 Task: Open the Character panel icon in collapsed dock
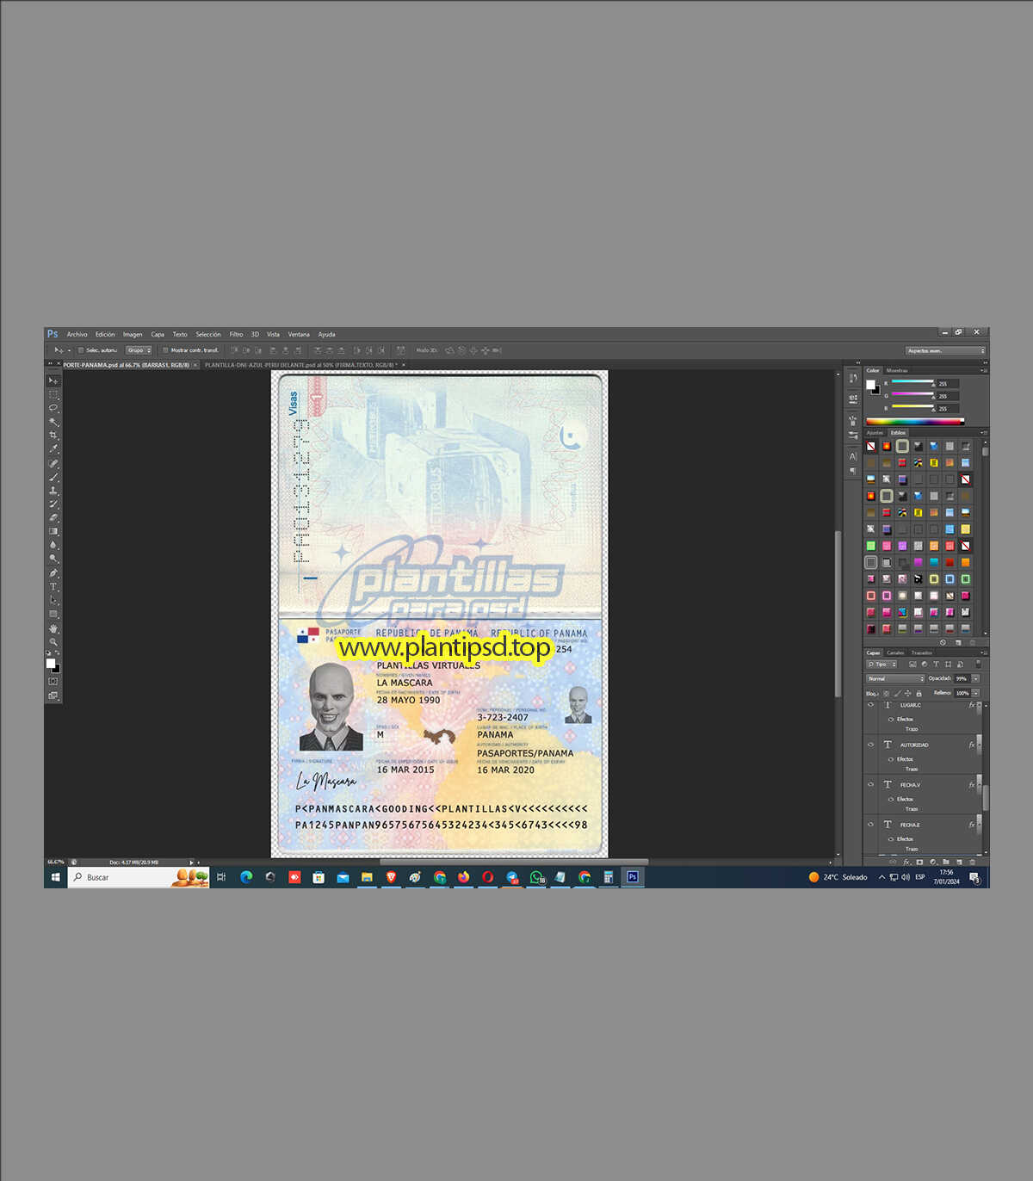[x=852, y=456]
